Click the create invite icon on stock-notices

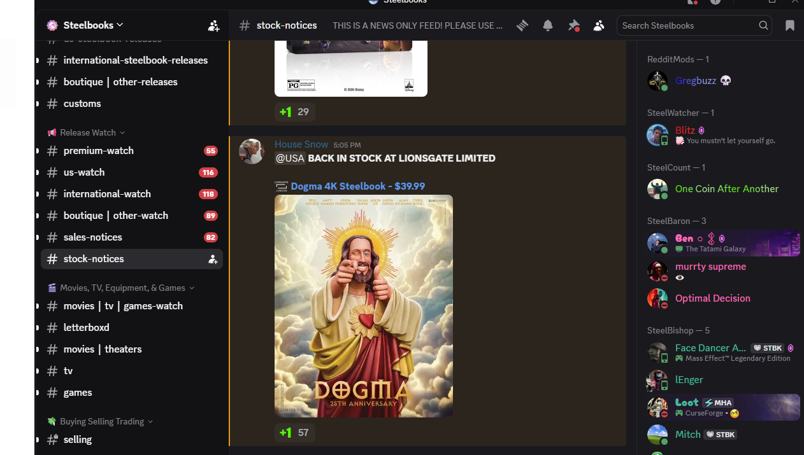213,259
